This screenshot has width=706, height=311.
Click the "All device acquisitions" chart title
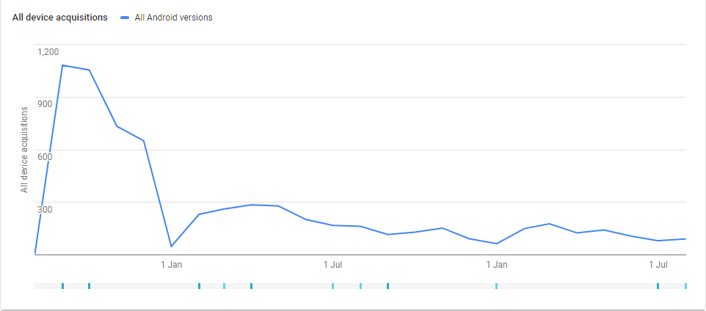60,18
